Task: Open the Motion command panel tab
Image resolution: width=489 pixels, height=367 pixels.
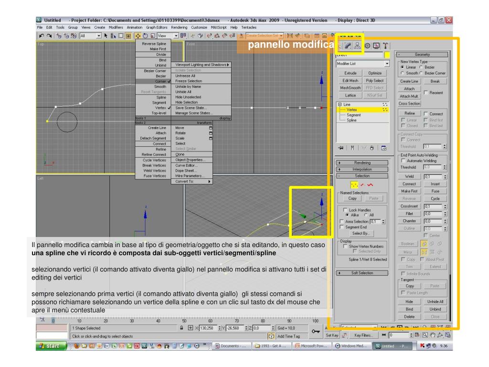Action: coord(367,46)
